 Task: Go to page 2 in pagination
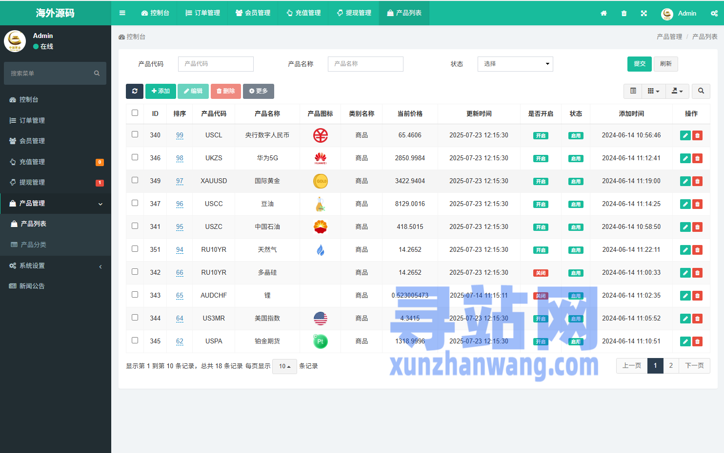pyautogui.click(x=671, y=366)
